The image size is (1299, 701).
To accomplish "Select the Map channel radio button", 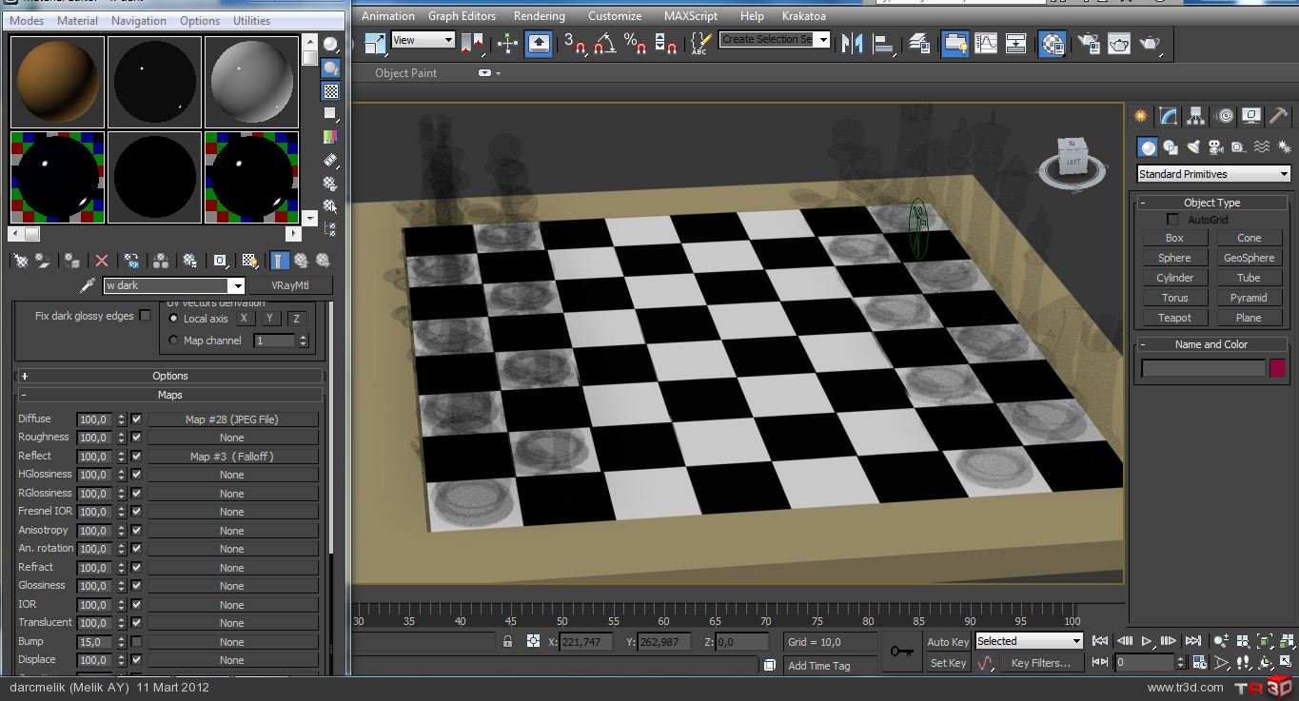I will coord(173,341).
